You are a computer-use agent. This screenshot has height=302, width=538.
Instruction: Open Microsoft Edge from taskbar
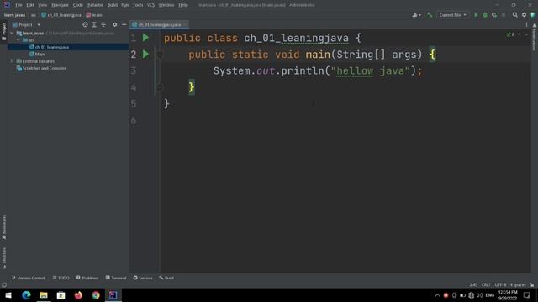[26, 295]
